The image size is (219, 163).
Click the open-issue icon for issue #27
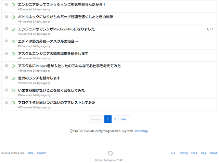coord(13,103)
